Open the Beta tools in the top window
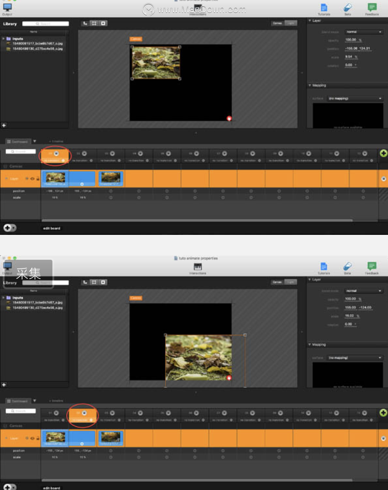Image resolution: width=388 pixels, height=490 pixels. point(348,9)
